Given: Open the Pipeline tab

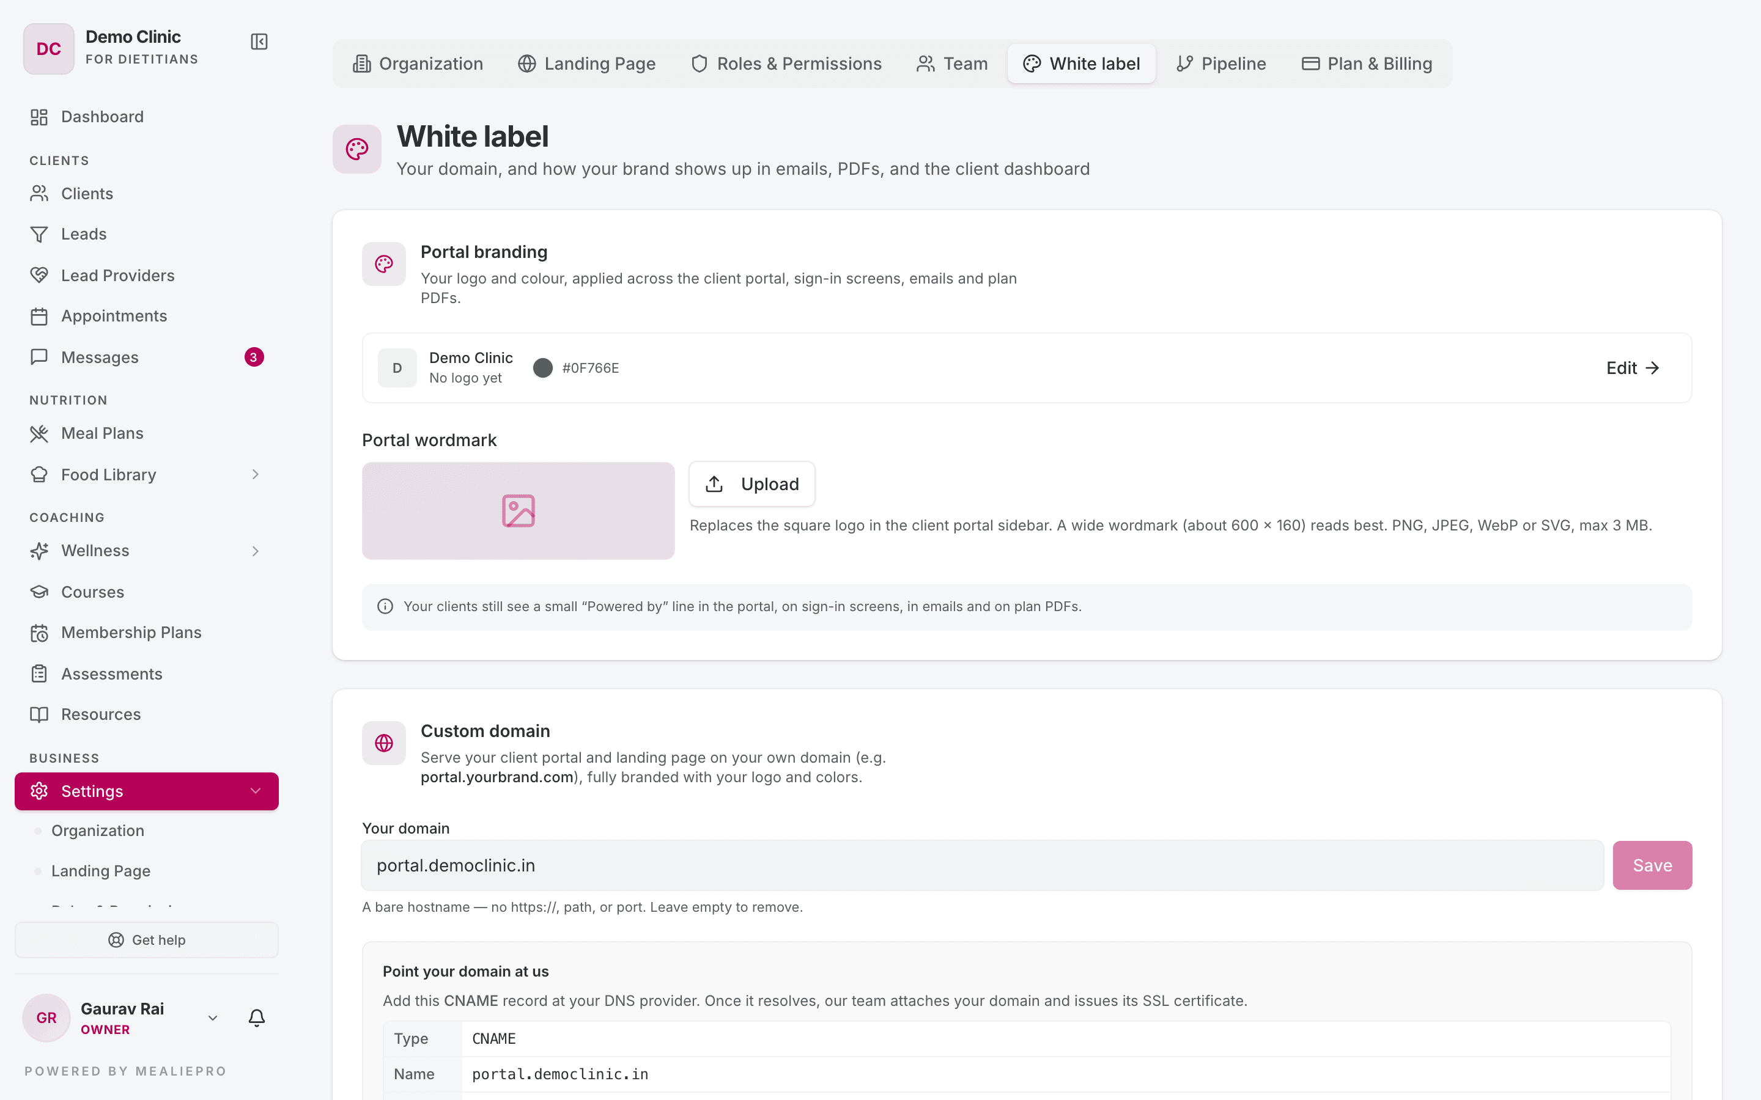Looking at the screenshot, I should [1221, 64].
